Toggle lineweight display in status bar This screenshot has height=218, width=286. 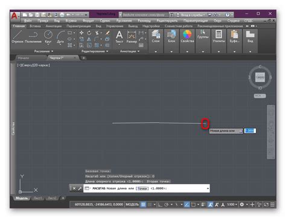(203, 205)
